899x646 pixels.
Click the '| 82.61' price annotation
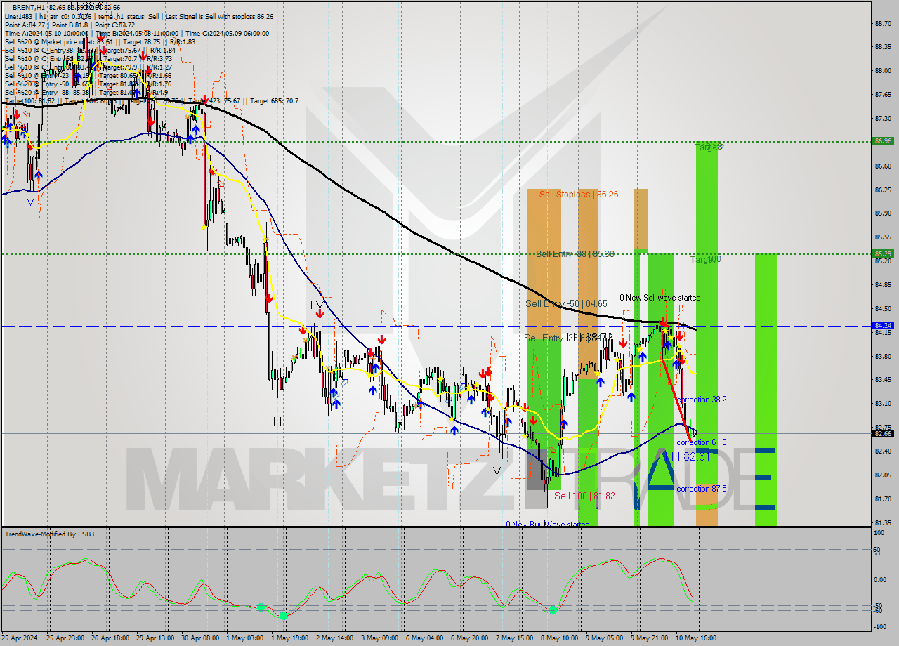(x=694, y=457)
